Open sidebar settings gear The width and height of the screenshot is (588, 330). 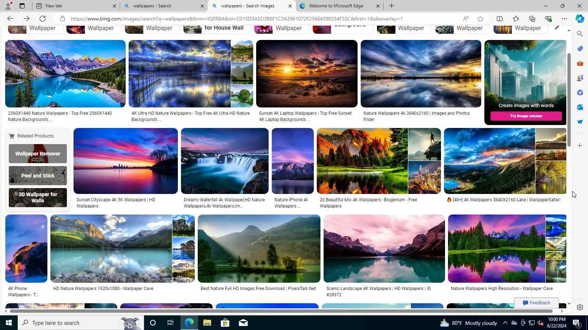pos(580,307)
